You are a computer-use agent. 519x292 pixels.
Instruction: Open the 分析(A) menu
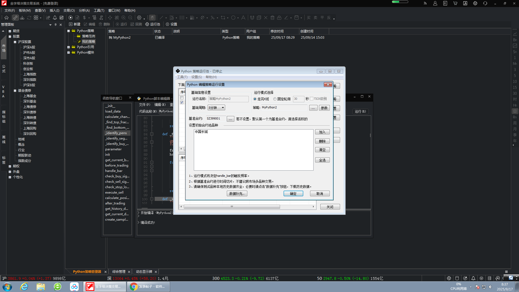(84, 11)
